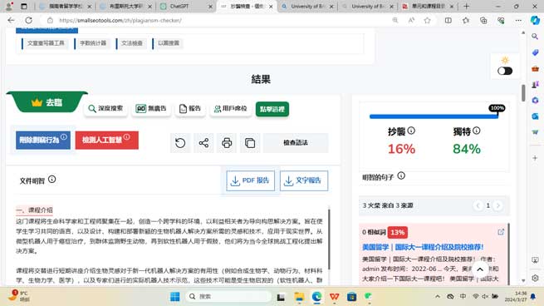Switch to the first browser tab
The height and width of the screenshot is (306, 544).
(x=66, y=7)
